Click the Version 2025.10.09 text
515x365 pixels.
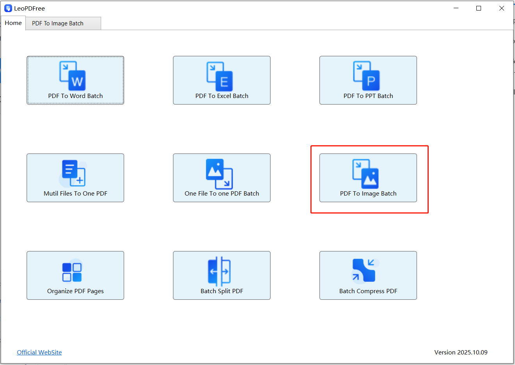[461, 352]
